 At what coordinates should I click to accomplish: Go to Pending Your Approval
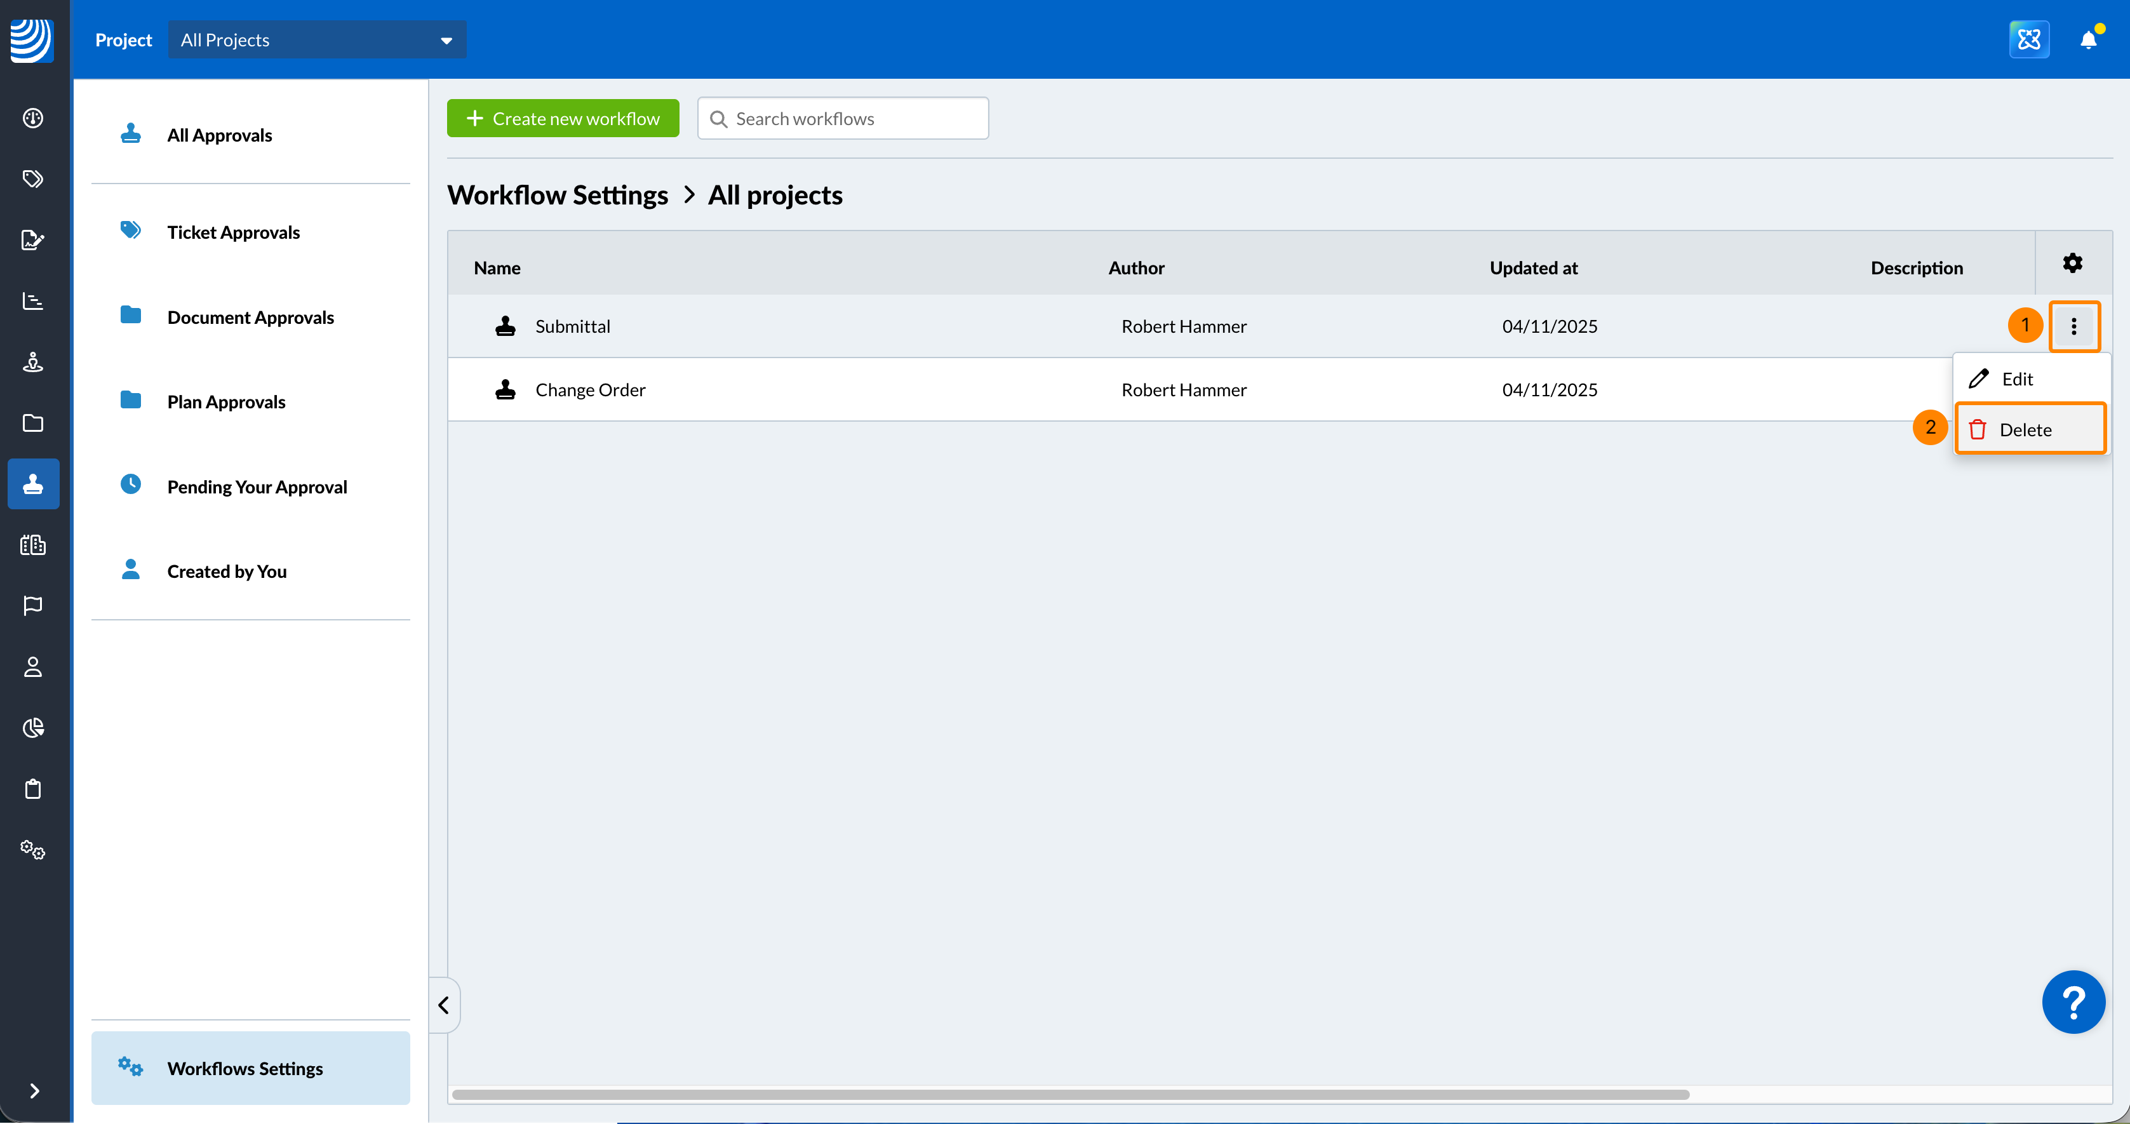[257, 486]
